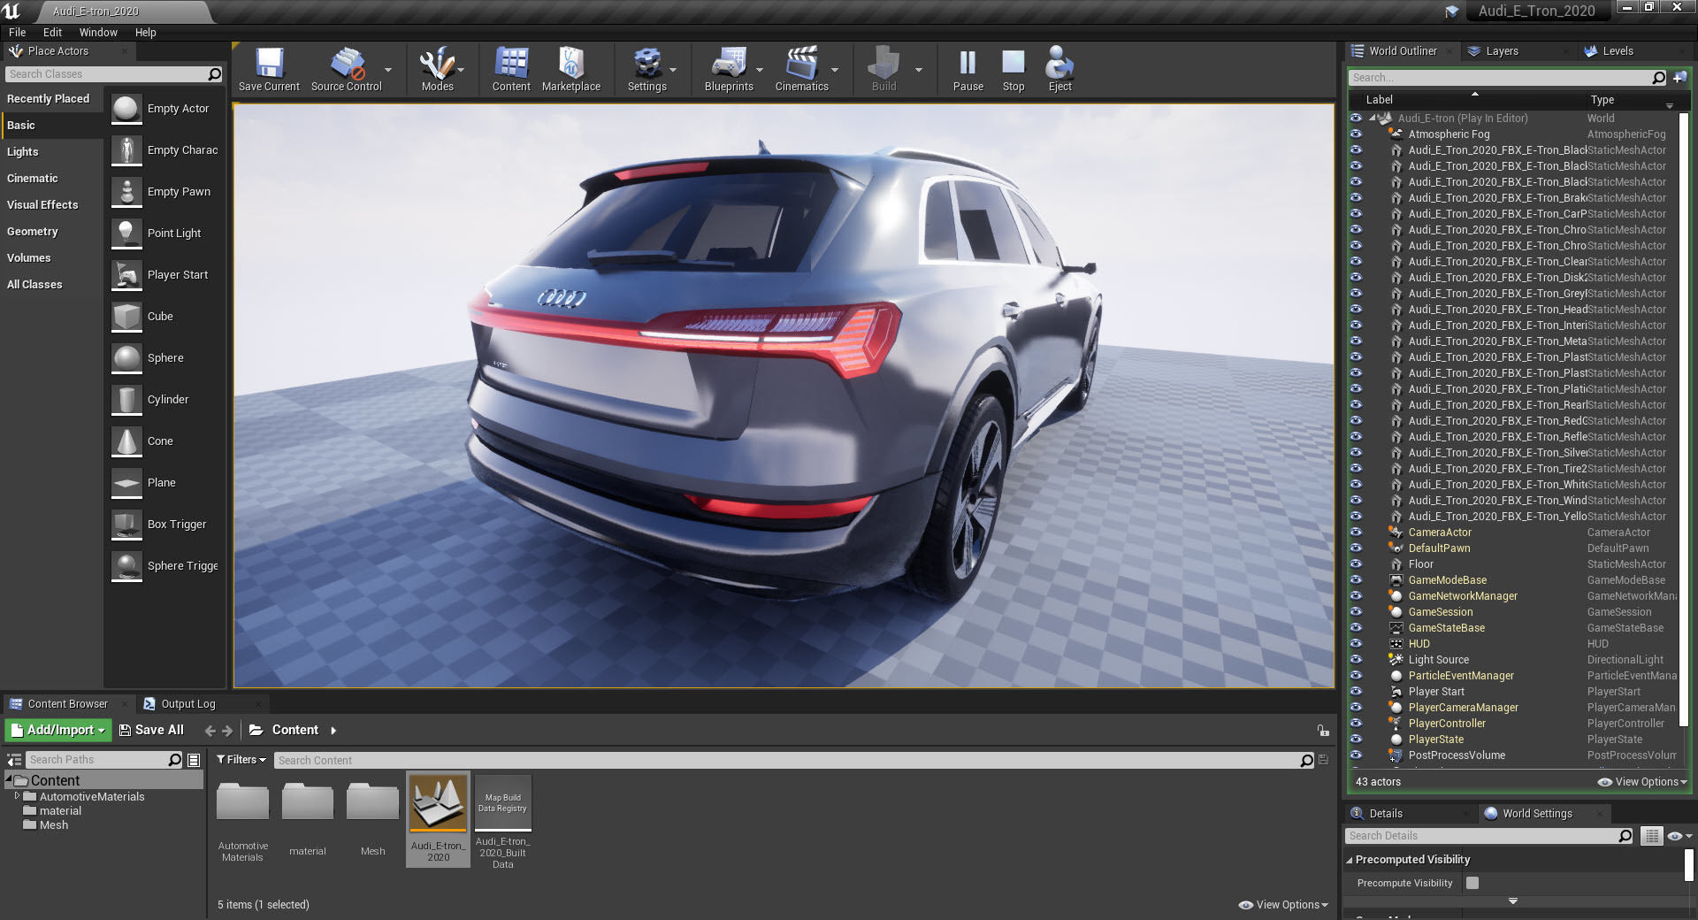Open the Window menu
Viewport: 1698px width, 920px height.
coord(98,32)
